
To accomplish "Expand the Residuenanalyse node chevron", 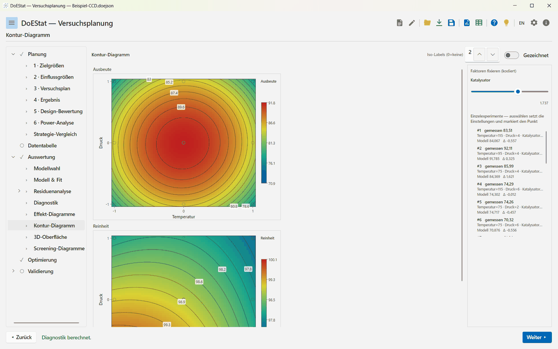I will coord(19,191).
